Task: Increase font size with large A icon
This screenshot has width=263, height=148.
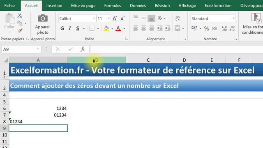Action: tap(115, 18)
